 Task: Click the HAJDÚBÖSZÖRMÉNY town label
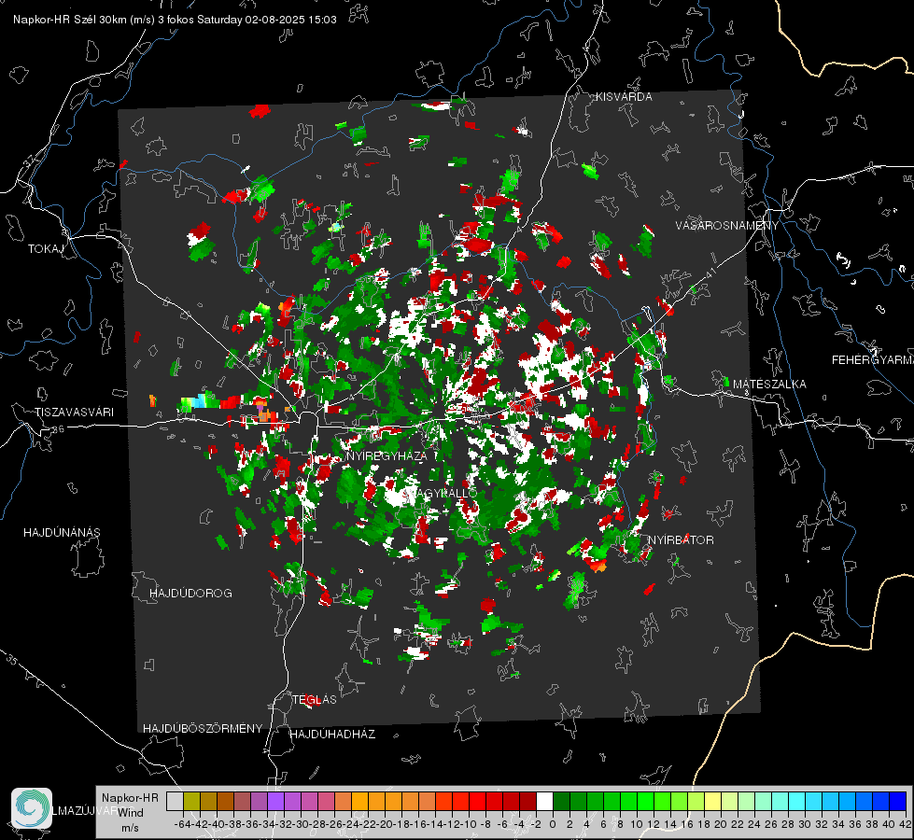click(x=203, y=729)
